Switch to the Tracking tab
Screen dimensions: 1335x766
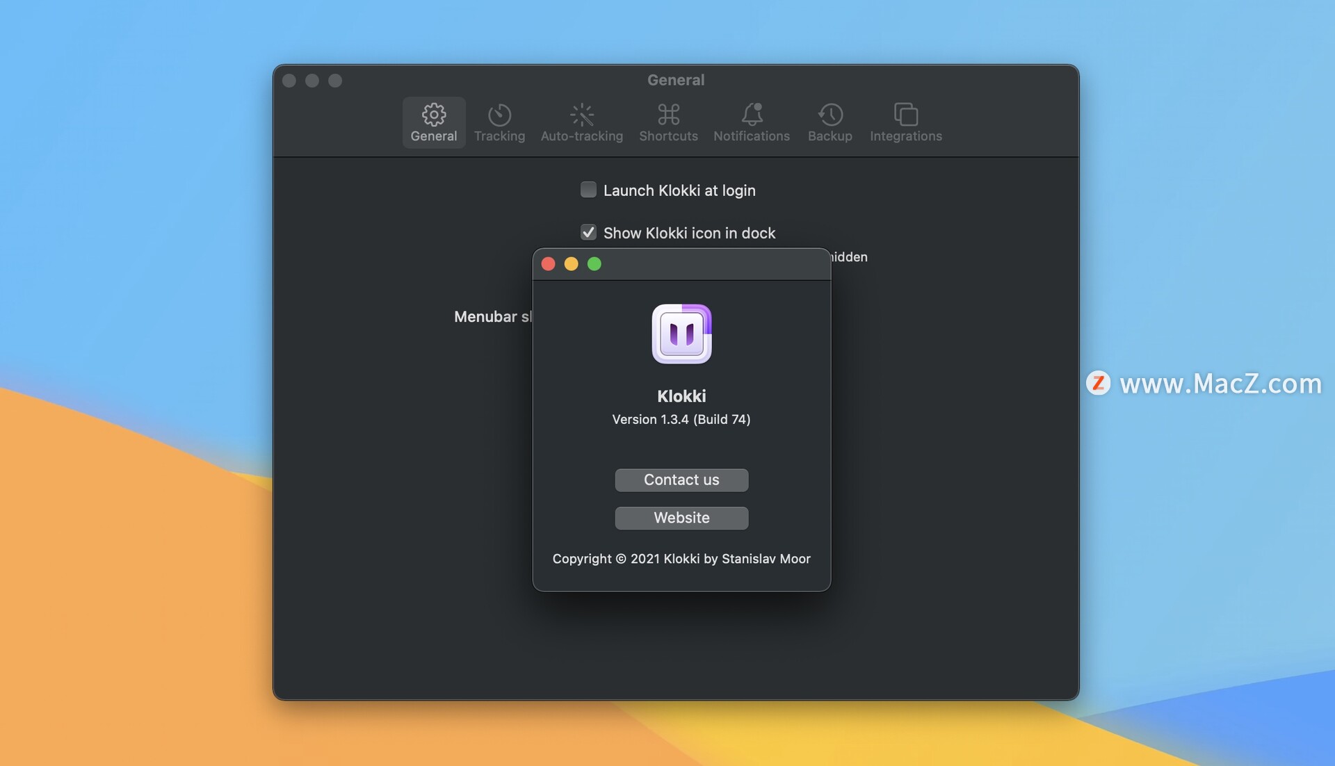[499, 122]
